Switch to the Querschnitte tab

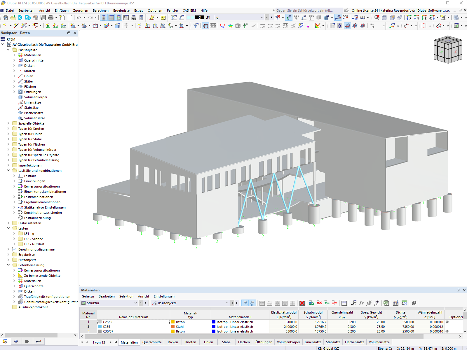click(152, 342)
